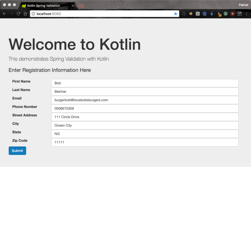
Task: Focus the First Name field
Action: (x=145, y=83)
